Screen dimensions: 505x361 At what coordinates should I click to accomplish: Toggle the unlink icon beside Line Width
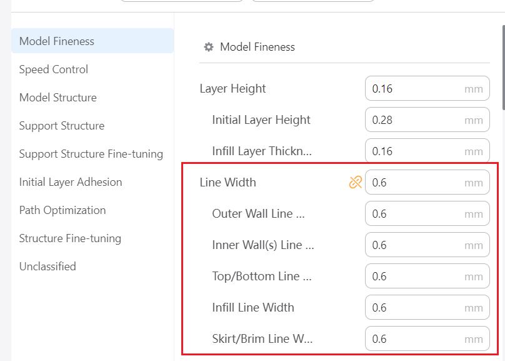point(355,182)
